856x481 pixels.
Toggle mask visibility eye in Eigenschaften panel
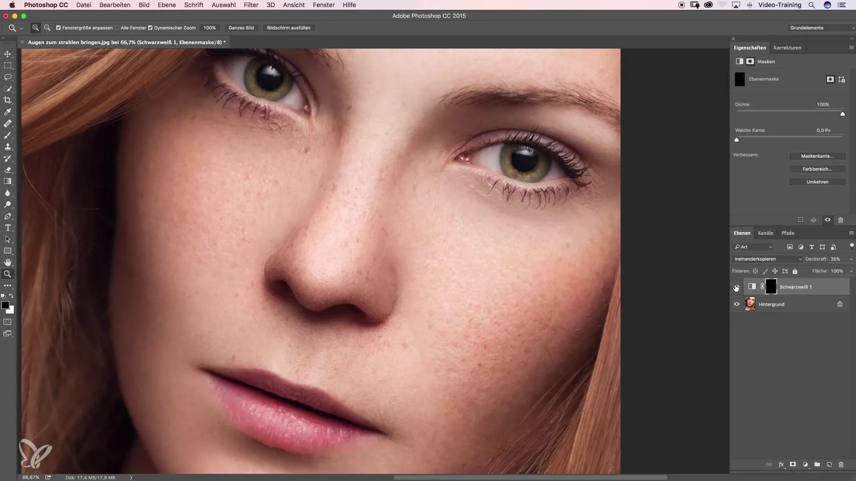click(x=827, y=220)
